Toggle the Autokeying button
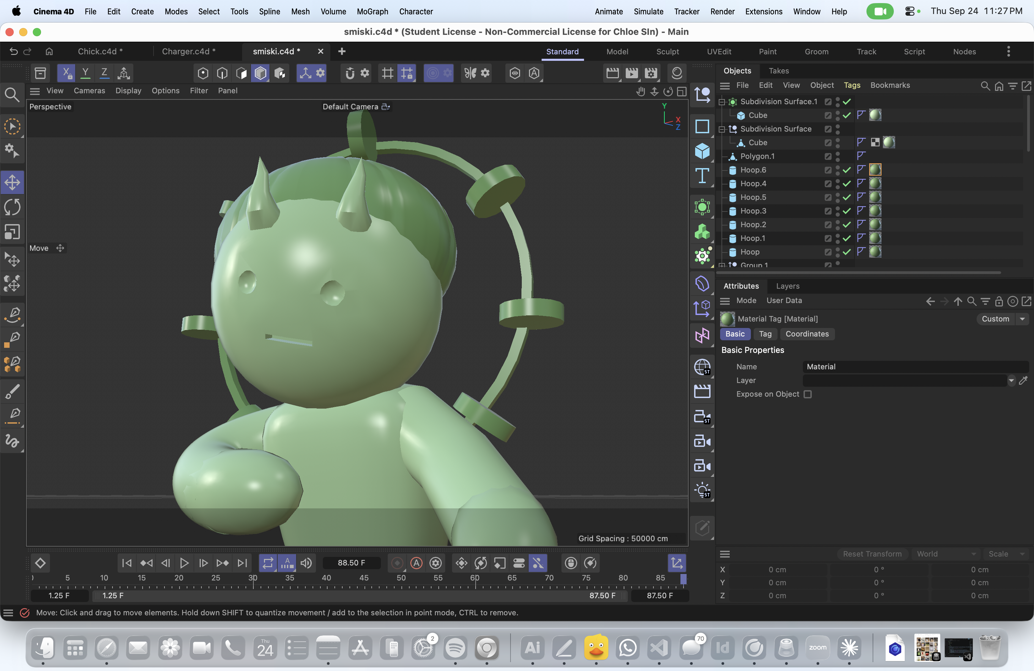 pos(416,563)
